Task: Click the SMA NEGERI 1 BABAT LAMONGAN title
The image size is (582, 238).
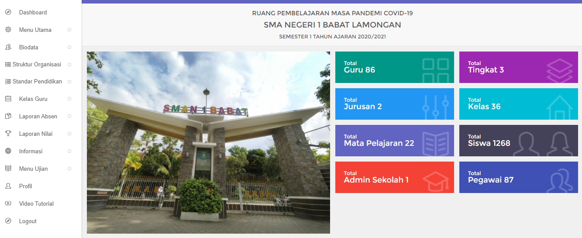Action: [x=332, y=25]
